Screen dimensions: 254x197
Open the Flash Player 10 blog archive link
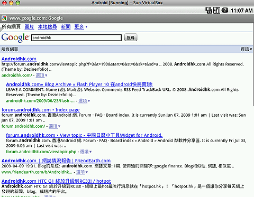79,85
